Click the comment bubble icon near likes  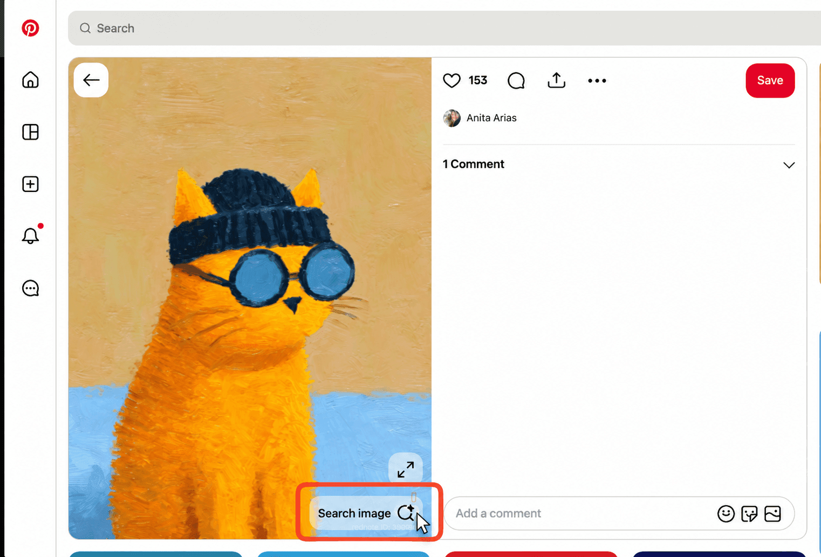click(x=516, y=80)
